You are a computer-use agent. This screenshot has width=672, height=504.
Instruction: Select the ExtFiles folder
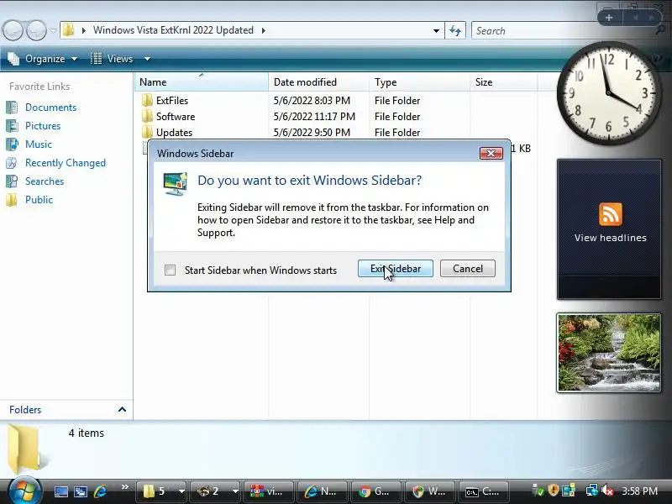(172, 100)
